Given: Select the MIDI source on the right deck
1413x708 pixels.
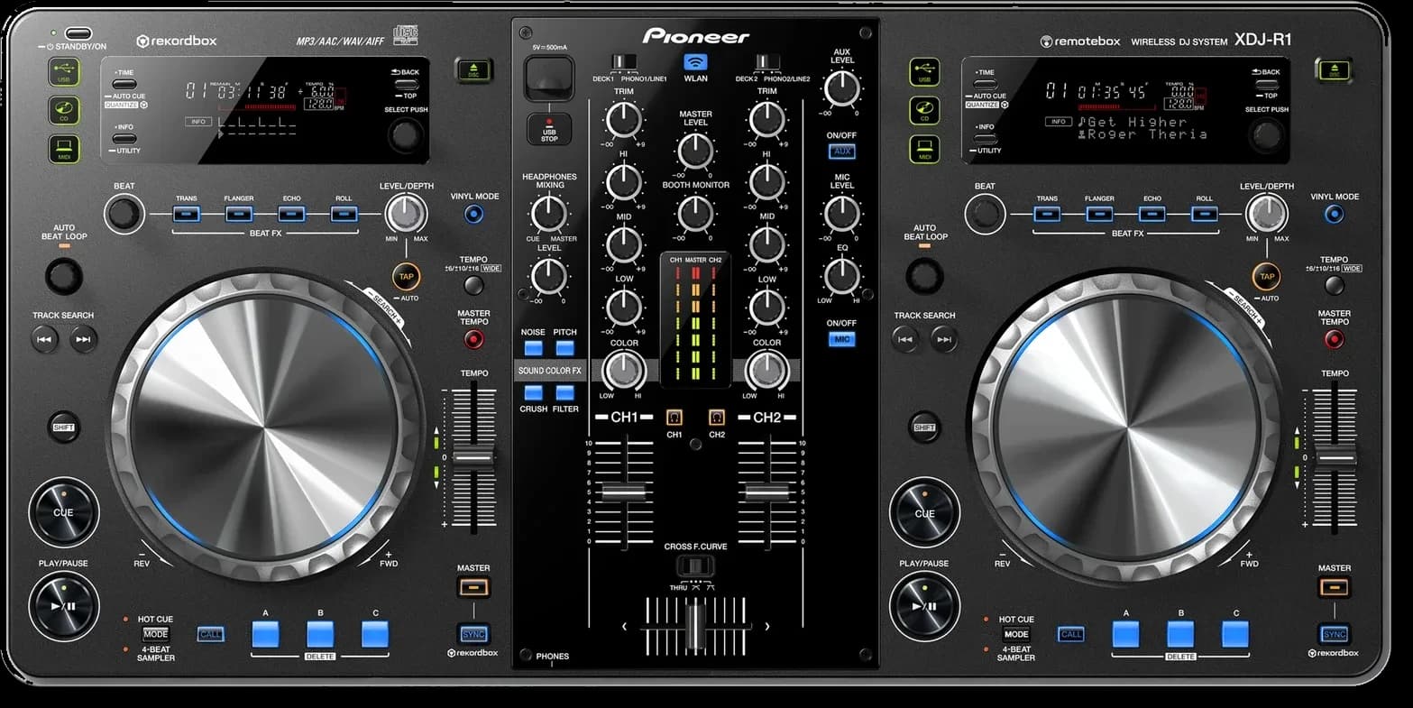Looking at the screenshot, I should (924, 149).
